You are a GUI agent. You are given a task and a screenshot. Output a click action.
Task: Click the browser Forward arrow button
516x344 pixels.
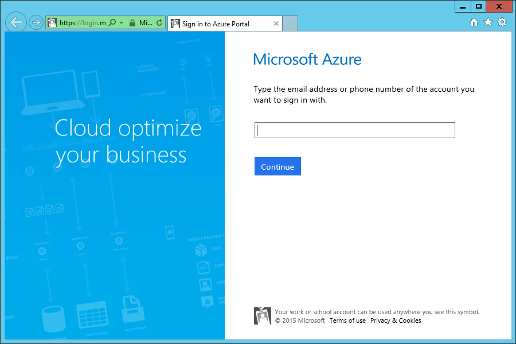pos(36,23)
